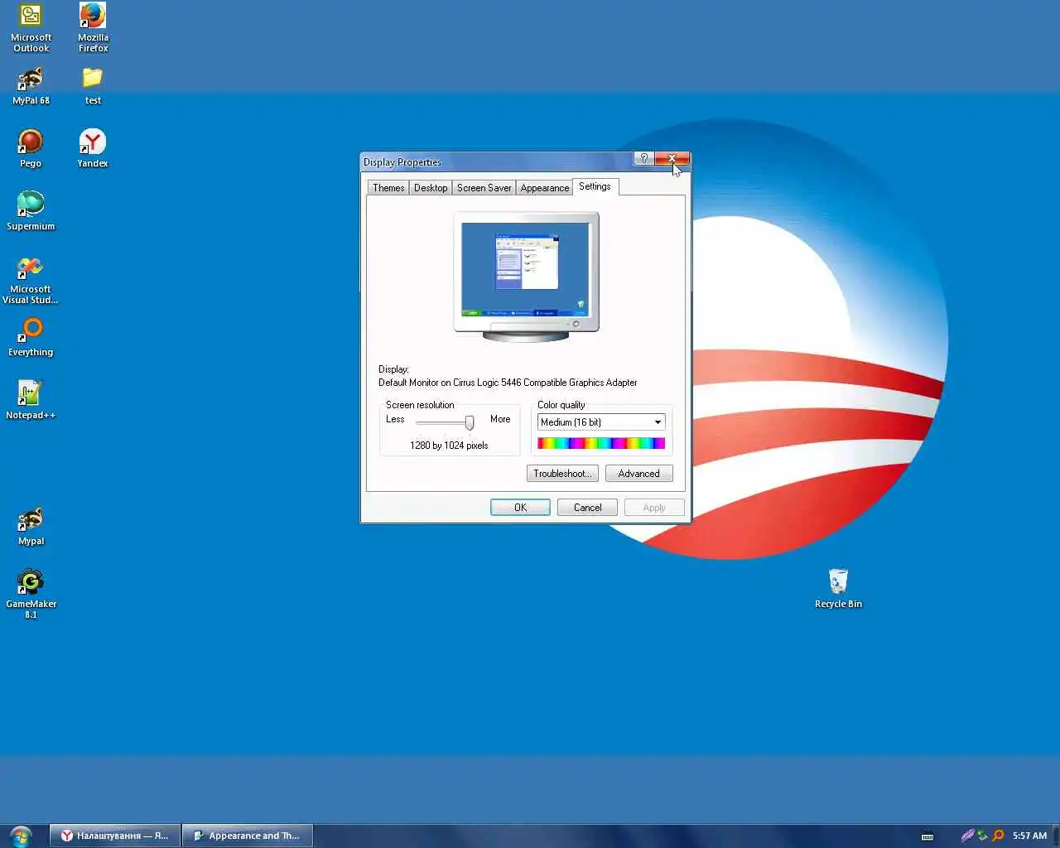This screenshot has height=848, width=1060.
Task: Open the Screen Saver tab
Action: pyautogui.click(x=484, y=188)
